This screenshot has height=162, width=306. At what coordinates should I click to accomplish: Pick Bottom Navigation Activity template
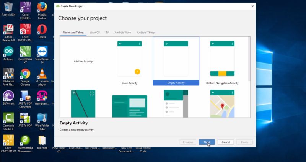click(222, 61)
